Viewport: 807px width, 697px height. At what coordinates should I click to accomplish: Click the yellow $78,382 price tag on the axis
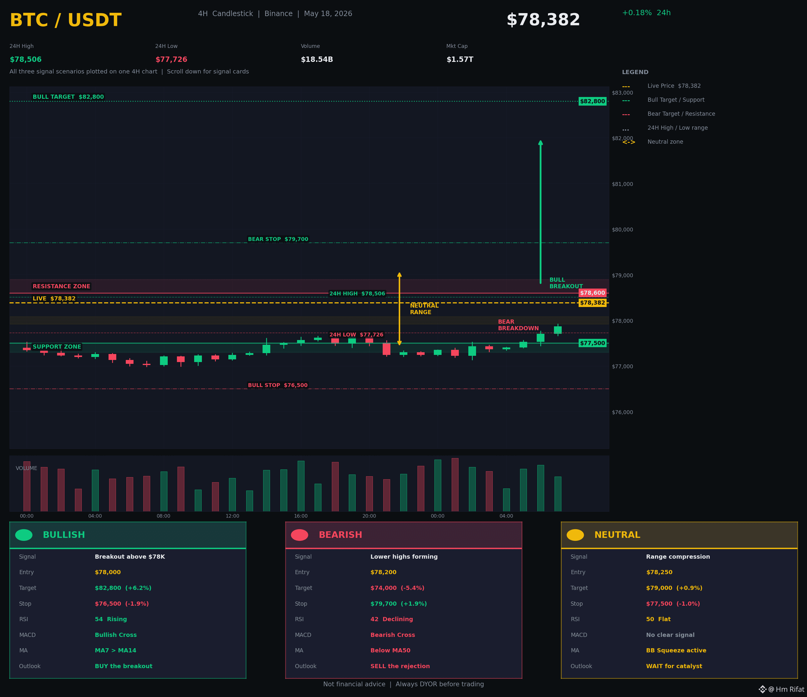coord(592,303)
